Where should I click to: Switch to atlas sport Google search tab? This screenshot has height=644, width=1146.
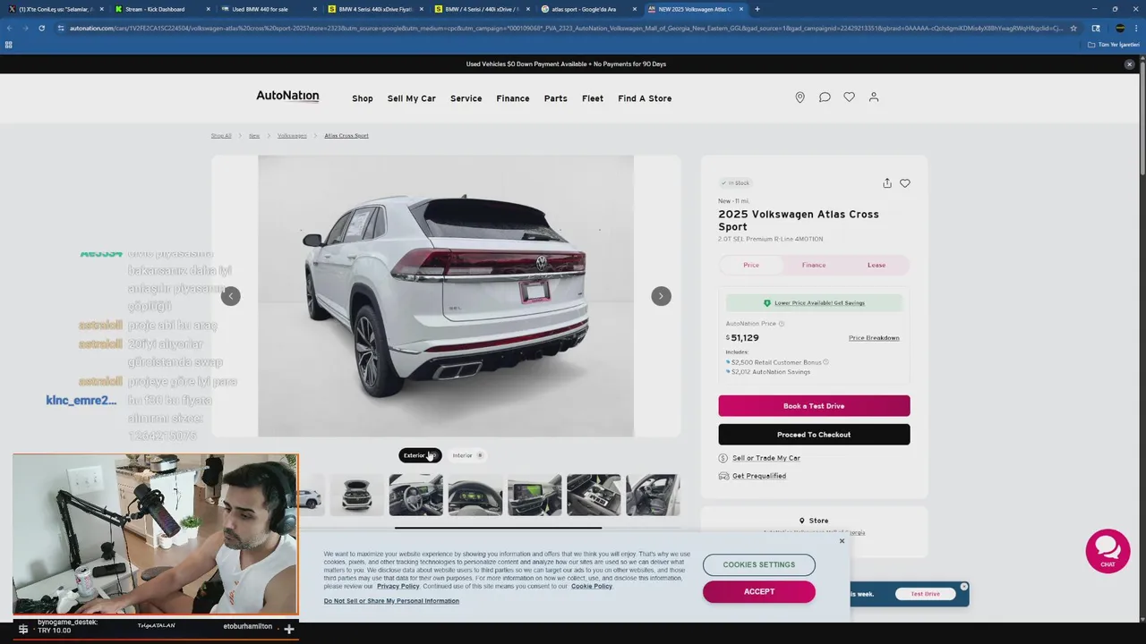click(x=587, y=9)
